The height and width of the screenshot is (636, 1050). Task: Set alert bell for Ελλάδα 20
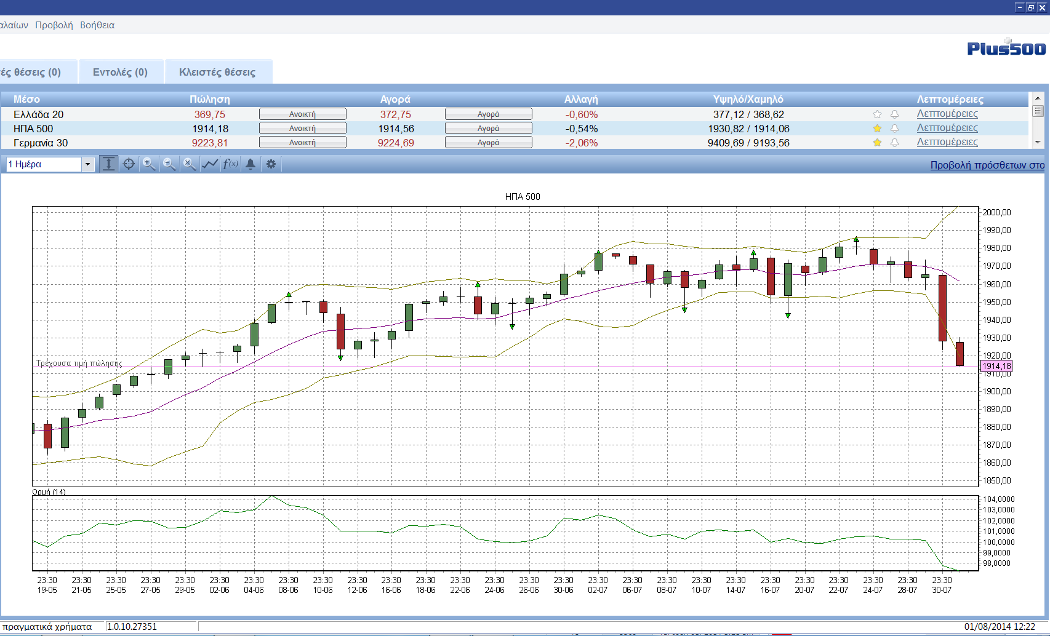(894, 114)
